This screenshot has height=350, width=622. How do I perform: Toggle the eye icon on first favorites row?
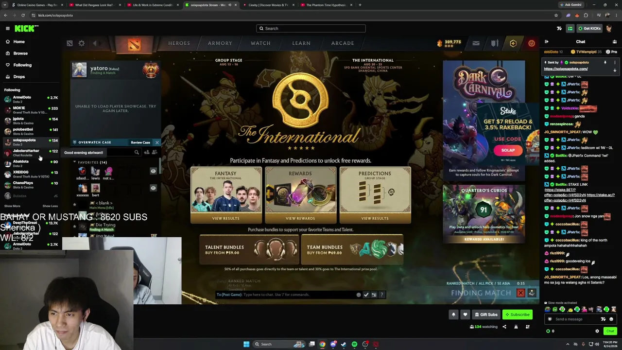tap(153, 171)
